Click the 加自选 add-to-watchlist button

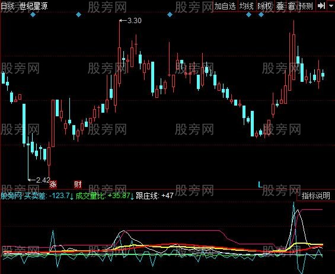[x=225, y=6]
